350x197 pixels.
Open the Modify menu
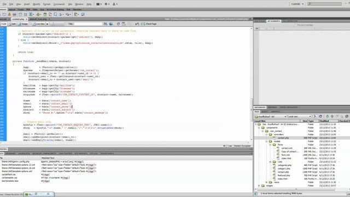(x=37, y=4)
